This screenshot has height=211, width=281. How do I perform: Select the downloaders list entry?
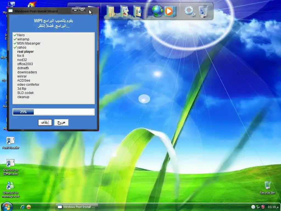[27, 72]
